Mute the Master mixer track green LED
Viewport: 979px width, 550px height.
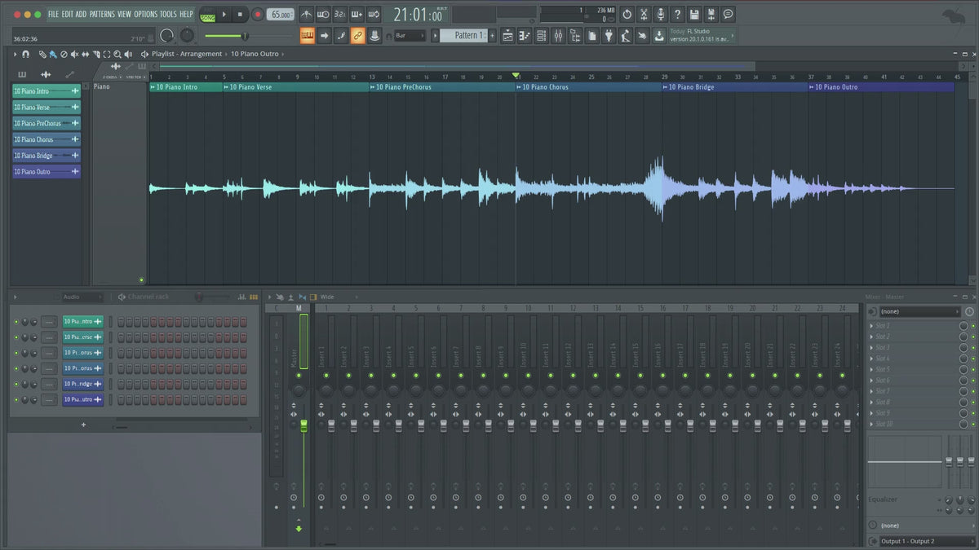pos(299,376)
